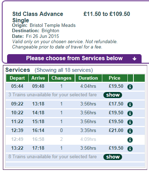Expand 'Please choose from Services below' bar
149x172 pixels.
[x=74, y=58]
